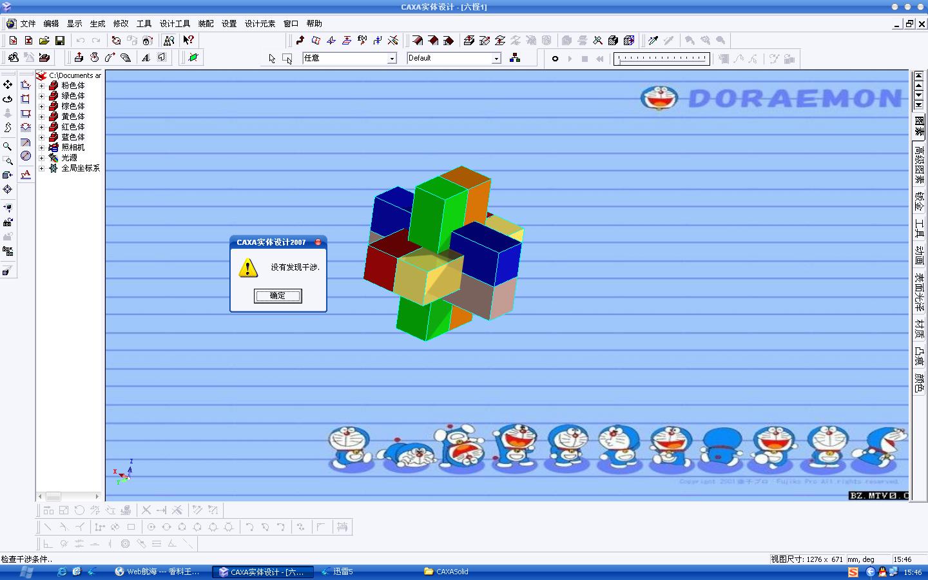Expand the 粉色体 tree node
This screenshot has width=928, height=580.
coord(41,86)
